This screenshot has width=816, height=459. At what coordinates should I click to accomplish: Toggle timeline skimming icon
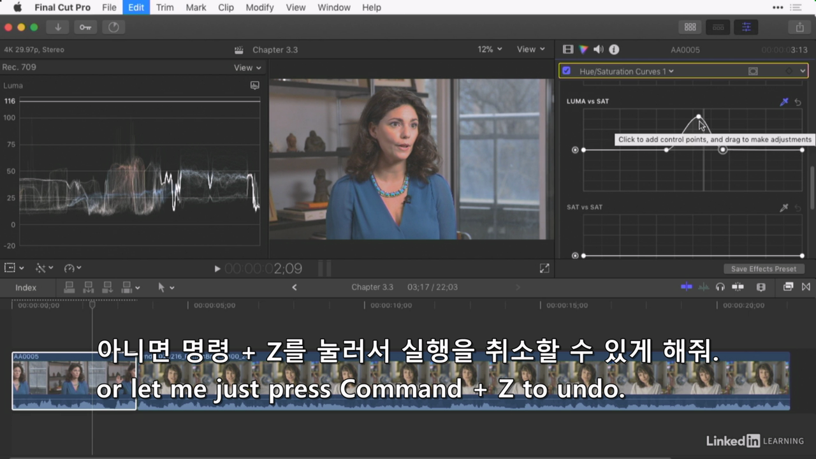click(687, 287)
